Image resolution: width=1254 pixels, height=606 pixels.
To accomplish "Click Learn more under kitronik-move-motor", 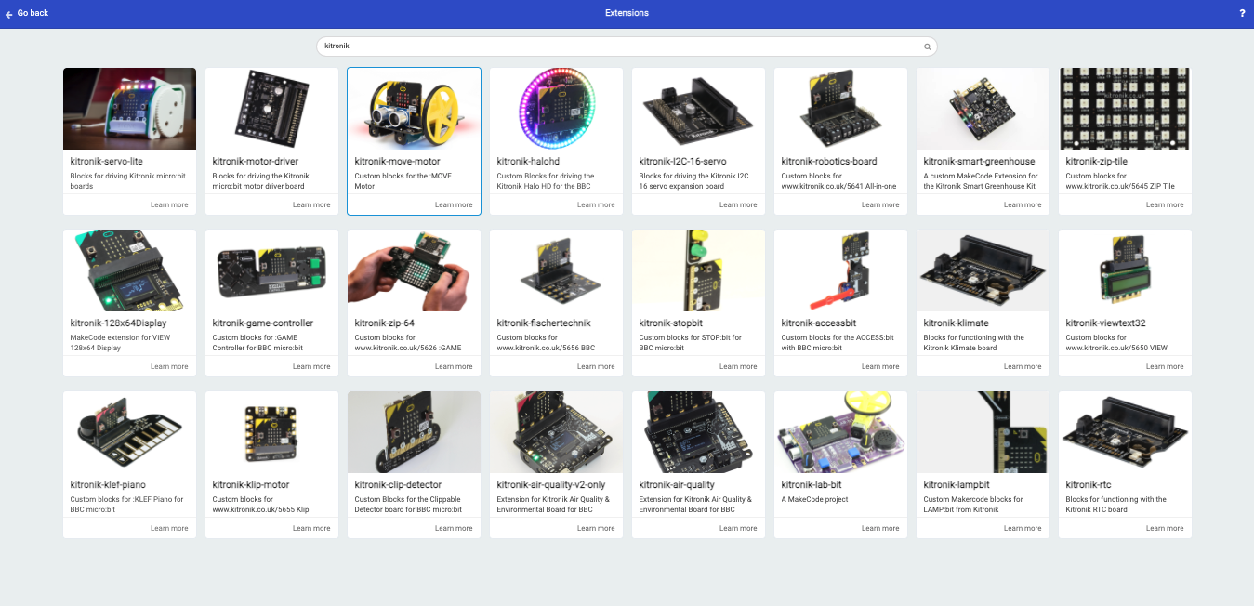I will click(x=454, y=204).
